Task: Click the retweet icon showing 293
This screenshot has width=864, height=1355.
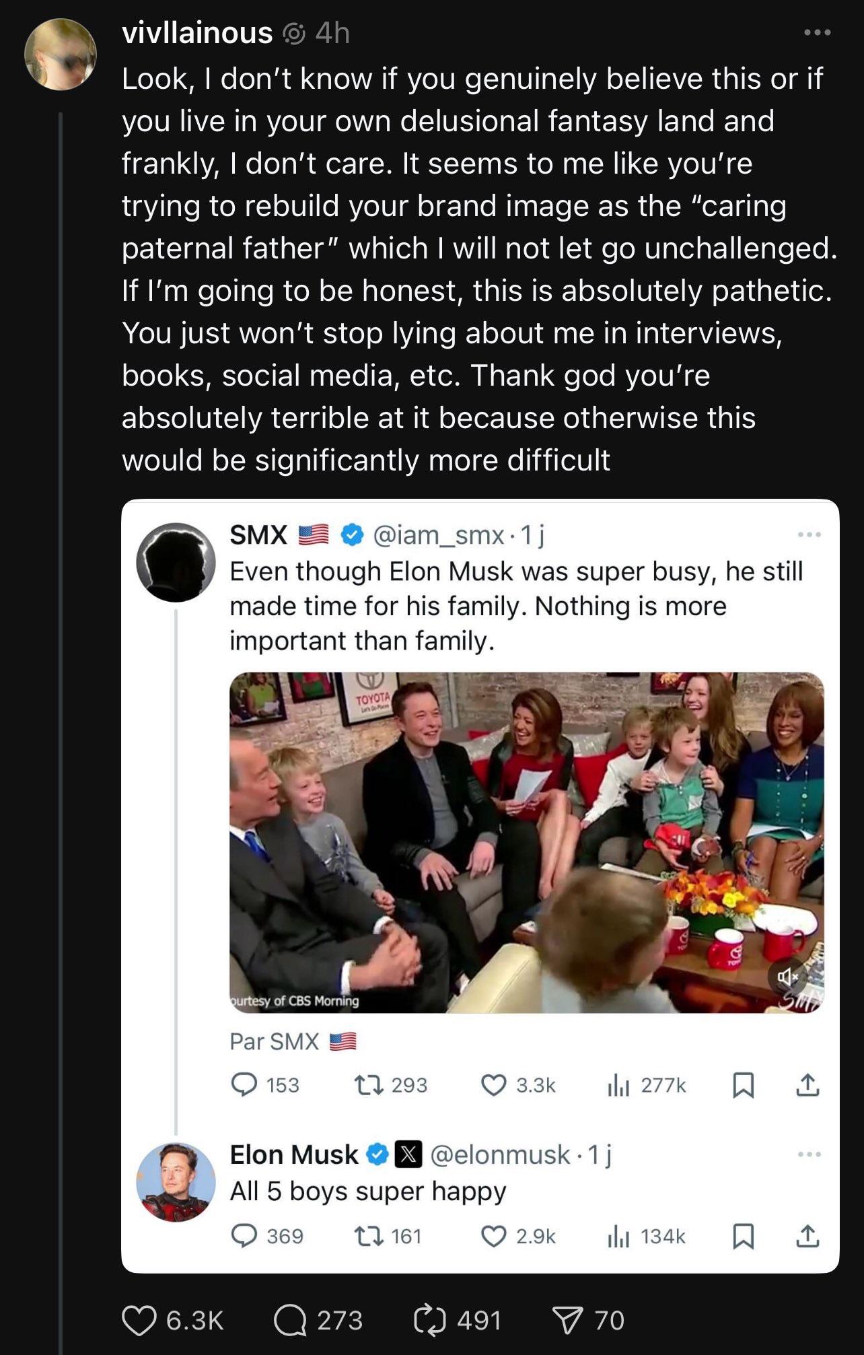Action: coord(369,1084)
